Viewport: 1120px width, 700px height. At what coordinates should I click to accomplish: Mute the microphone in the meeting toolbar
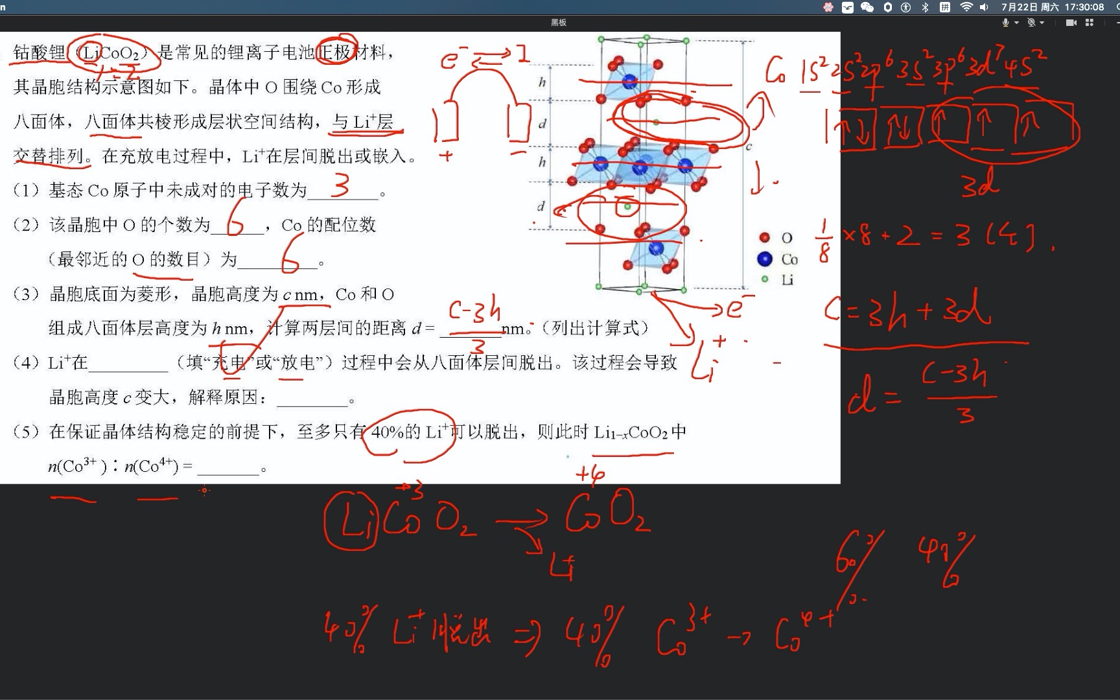1005,22
